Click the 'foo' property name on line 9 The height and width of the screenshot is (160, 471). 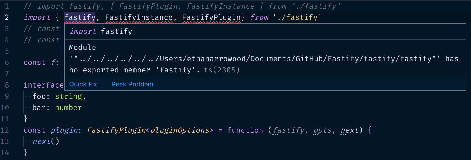pyautogui.click(x=39, y=96)
